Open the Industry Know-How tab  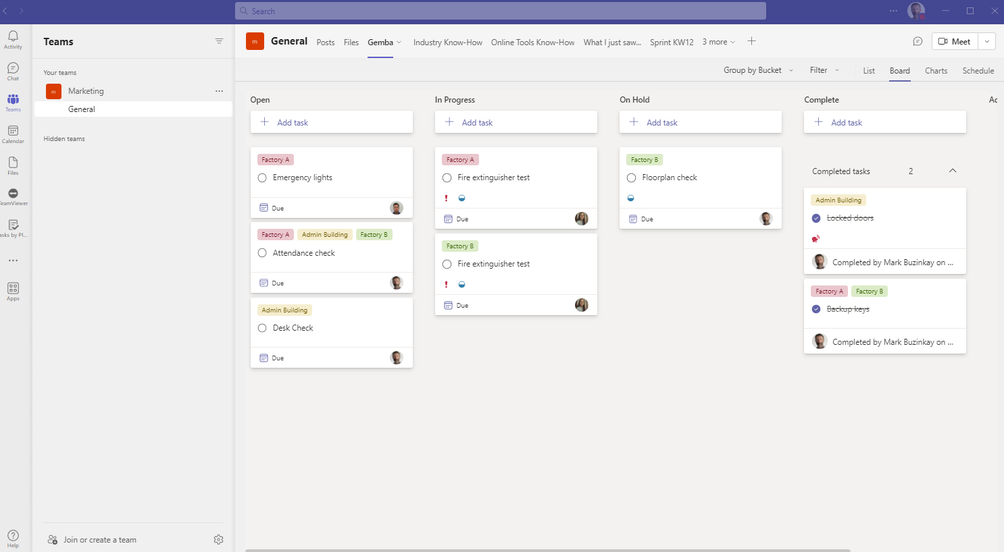[x=448, y=43]
